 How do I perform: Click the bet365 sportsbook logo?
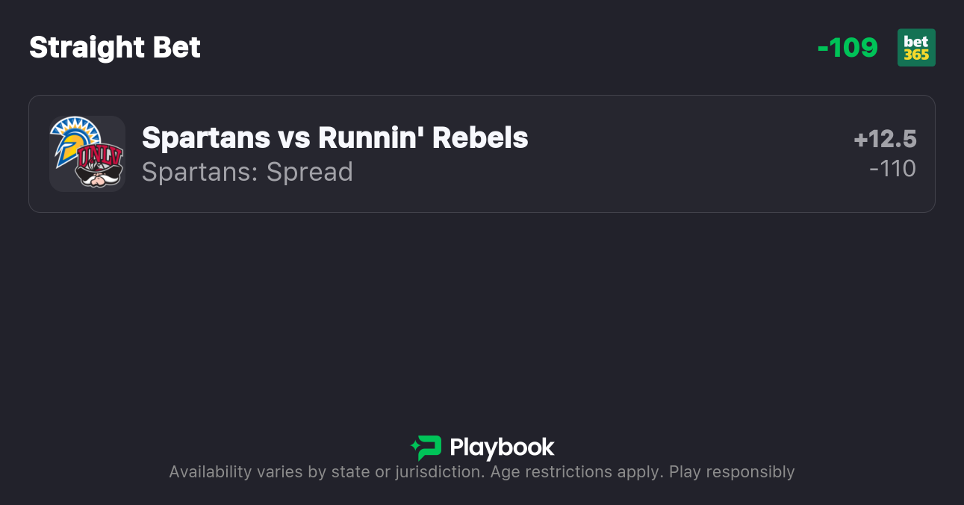point(916,48)
